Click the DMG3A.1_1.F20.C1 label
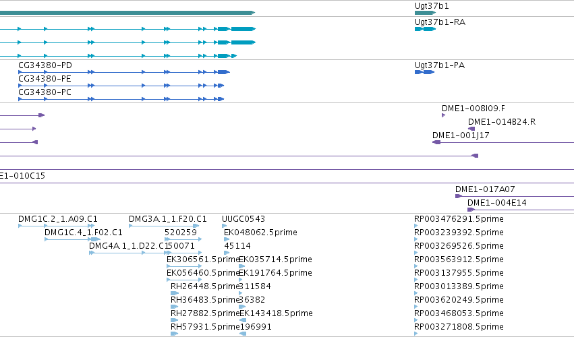This screenshot has width=574, height=337. (168, 219)
